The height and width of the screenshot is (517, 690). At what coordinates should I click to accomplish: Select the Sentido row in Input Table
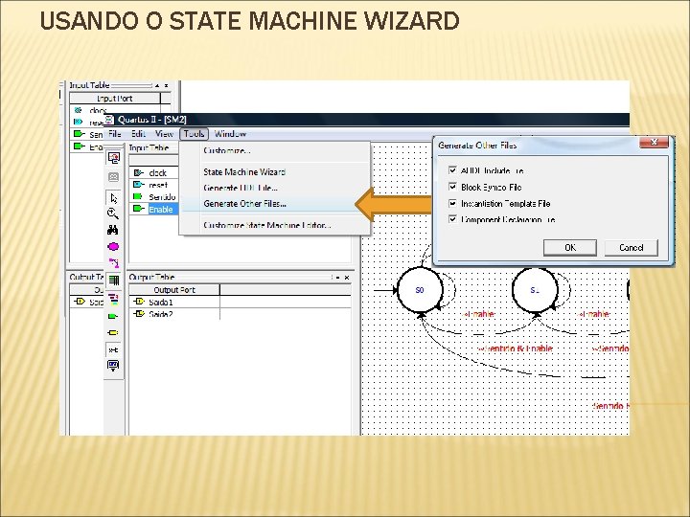pos(155,196)
